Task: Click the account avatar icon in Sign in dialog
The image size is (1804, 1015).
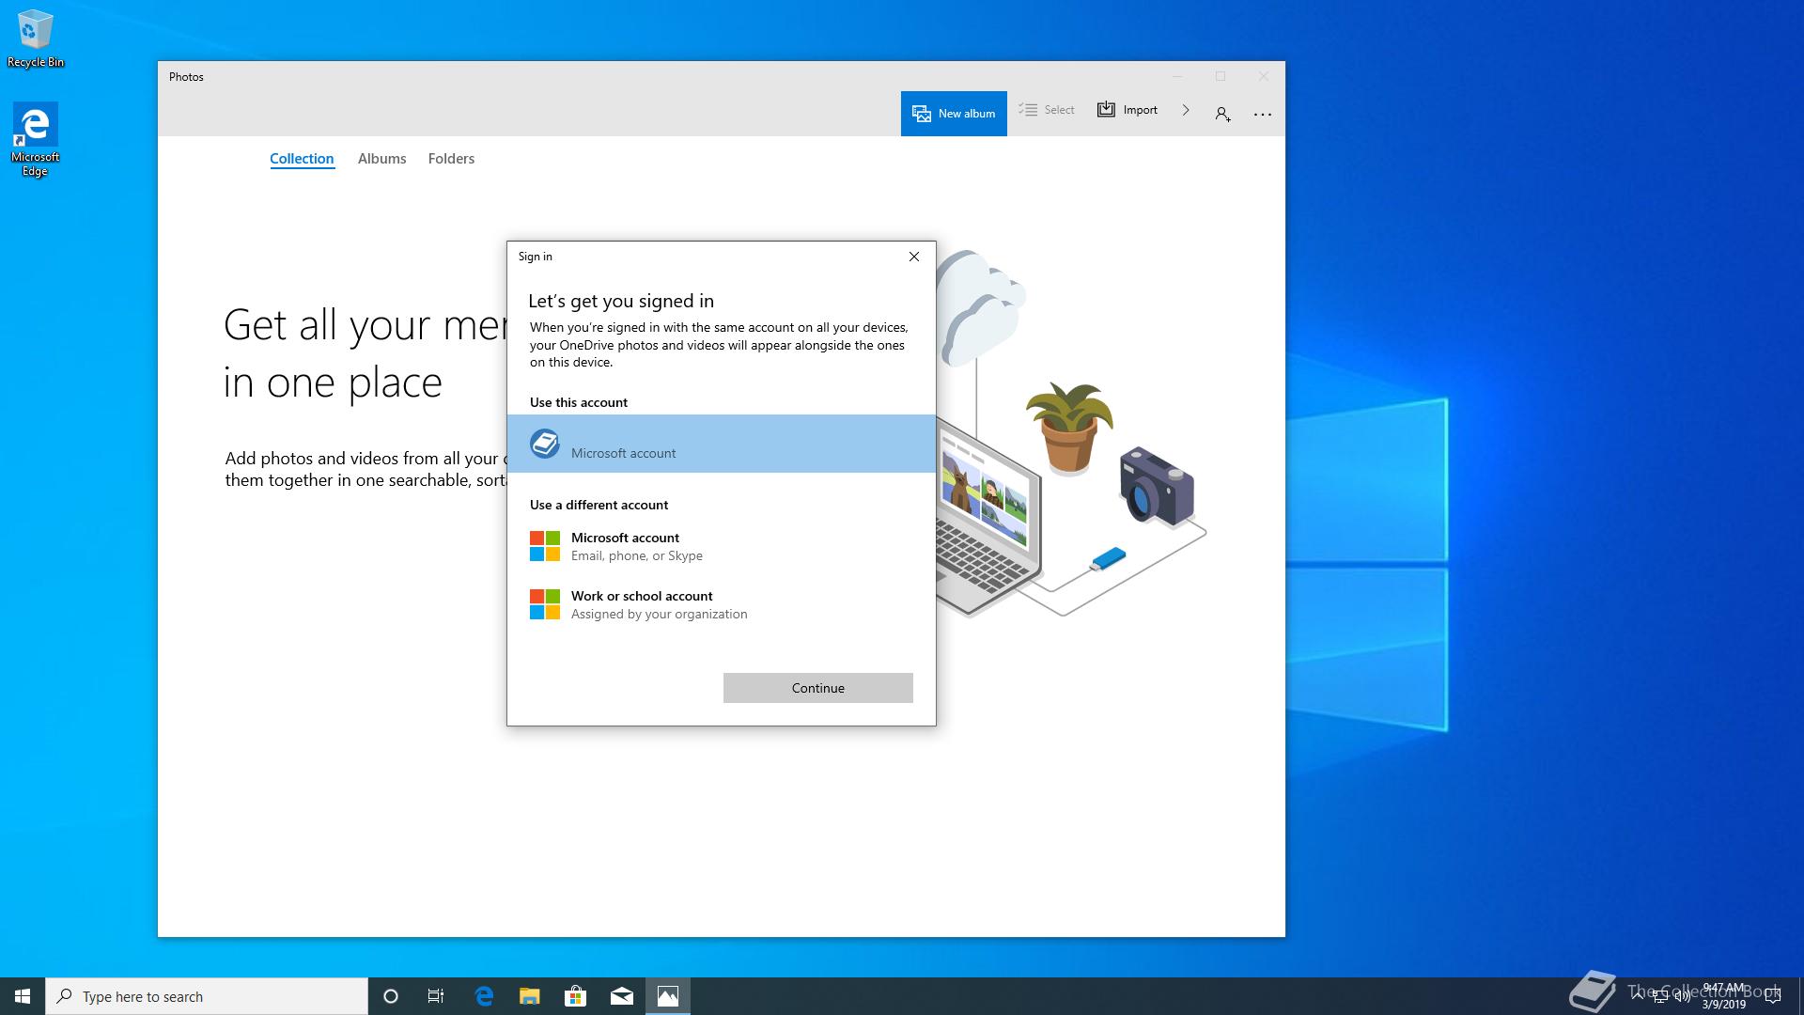Action: point(544,444)
